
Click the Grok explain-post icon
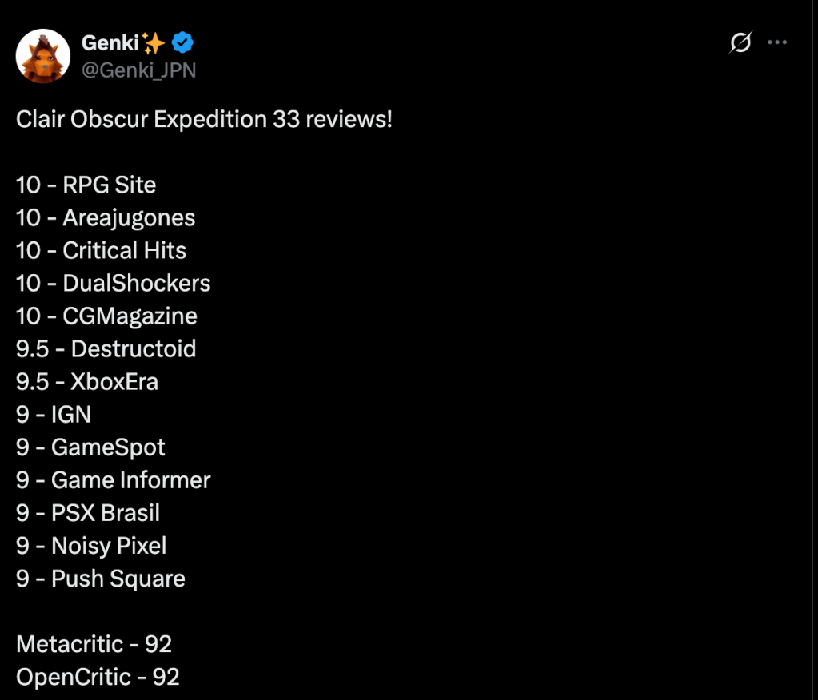[741, 43]
